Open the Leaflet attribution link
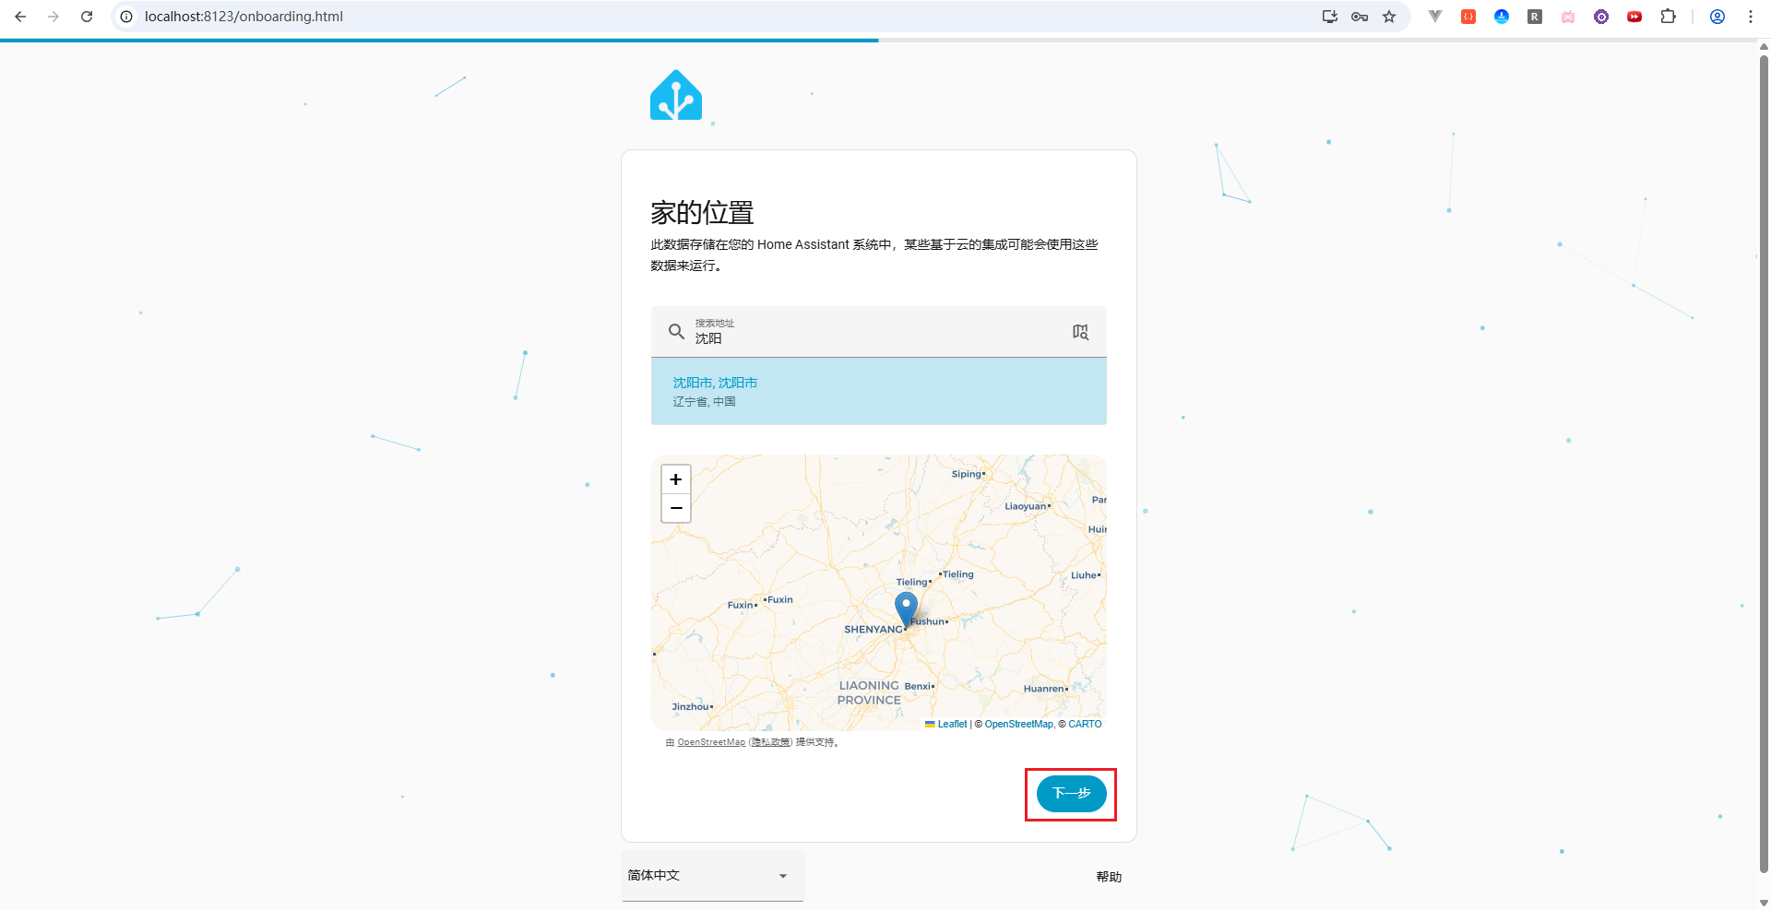Viewport: 1771px width, 910px height. pyautogui.click(x=952, y=725)
